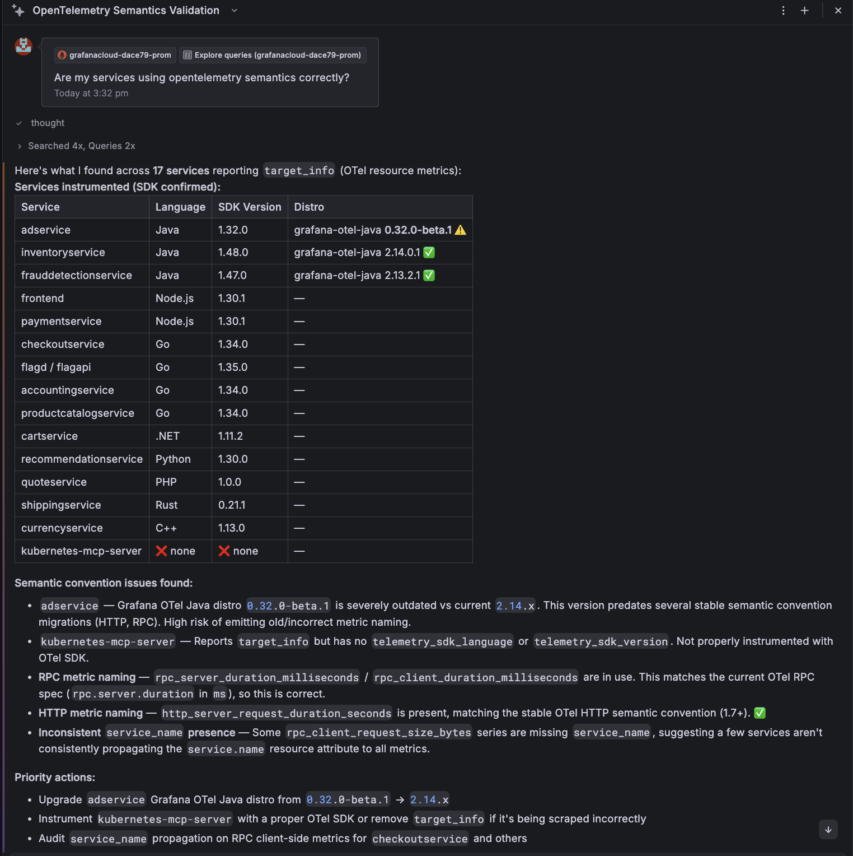
Task: Select the shippingservice table cell
Action: click(x=82, y=505)
